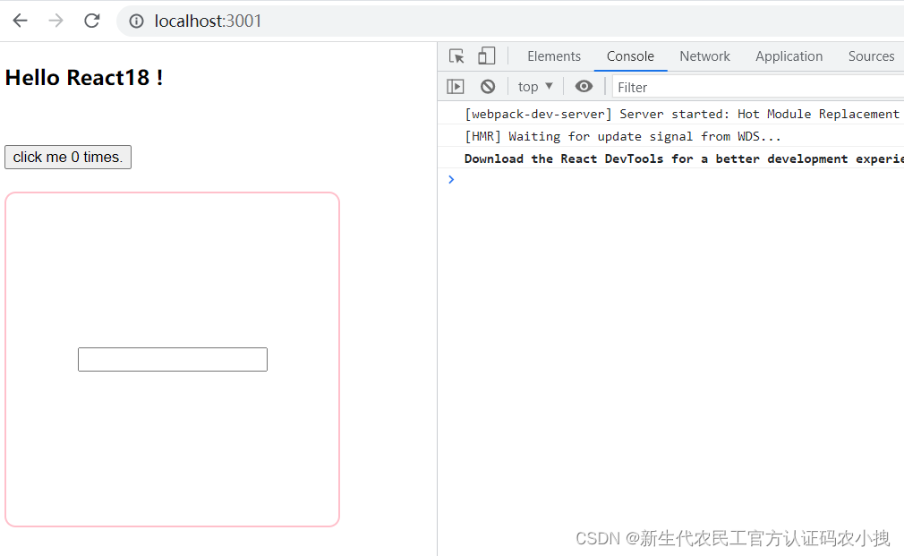
Task: Activate the DevTools inspect element picker
Action: [x=456, y=56]
